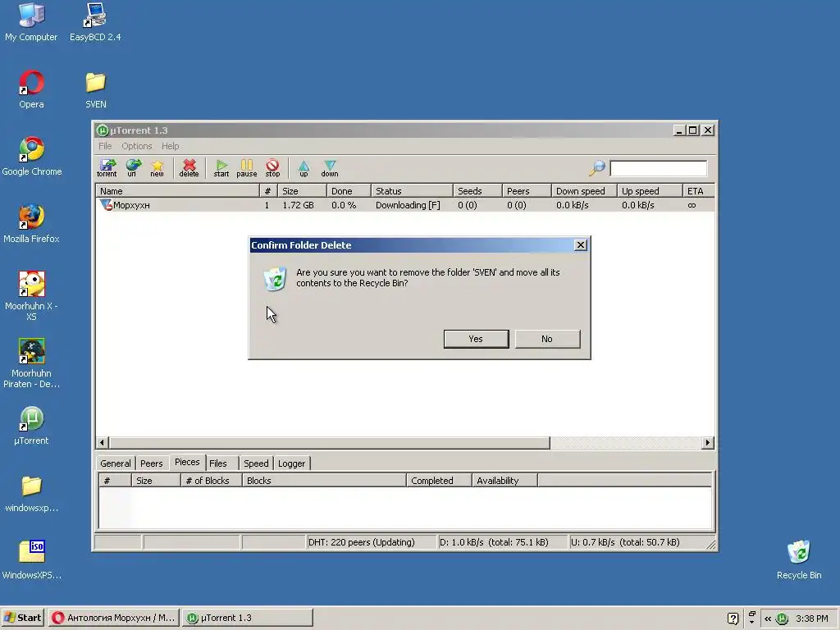840x630 pixels.
Task: Switch to the Files tab
Action: [218, 463]
